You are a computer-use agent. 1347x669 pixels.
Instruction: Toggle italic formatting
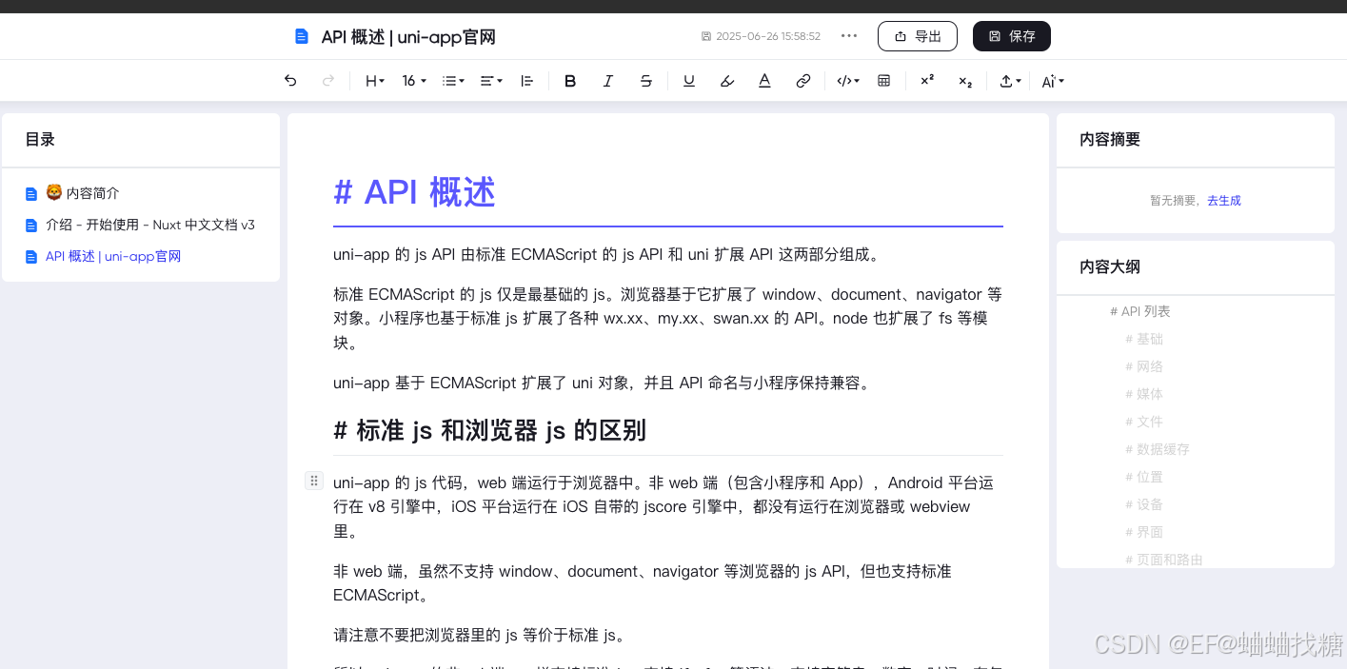[608, 81]
